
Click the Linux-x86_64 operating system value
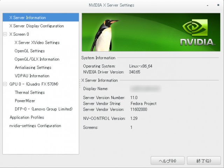(141, 66)
